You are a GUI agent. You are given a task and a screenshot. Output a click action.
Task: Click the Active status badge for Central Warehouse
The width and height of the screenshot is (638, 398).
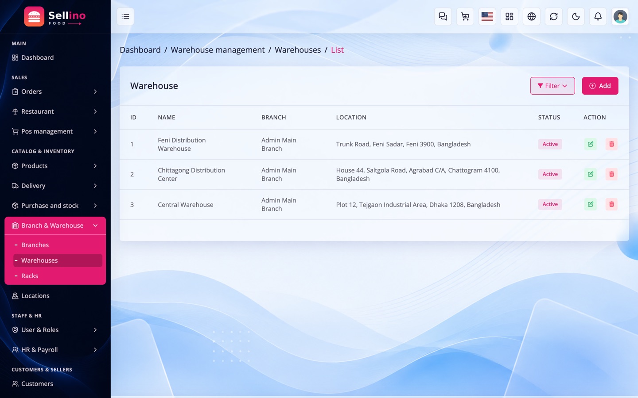pyautogui.click(x=550, y=204)
